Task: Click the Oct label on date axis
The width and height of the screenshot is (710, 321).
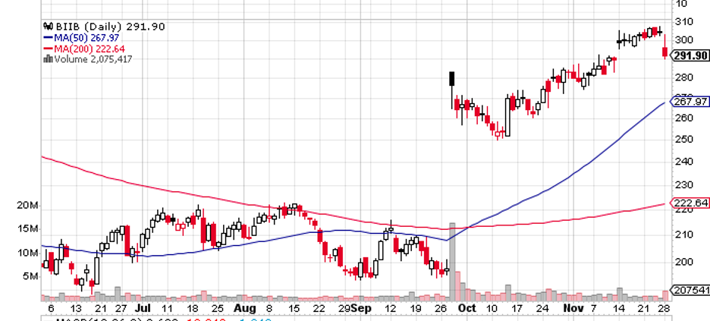Action: 466,308
